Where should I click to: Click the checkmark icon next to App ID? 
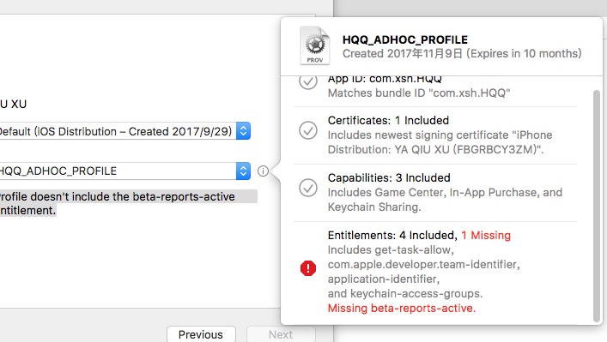tap(308, 82)
